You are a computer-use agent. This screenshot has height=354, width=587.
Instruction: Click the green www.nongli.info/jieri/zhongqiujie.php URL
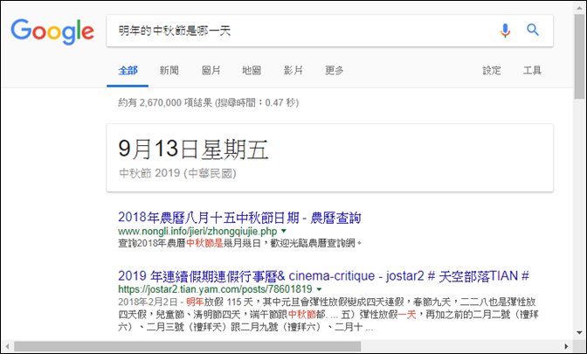click(x=197, y=231)
